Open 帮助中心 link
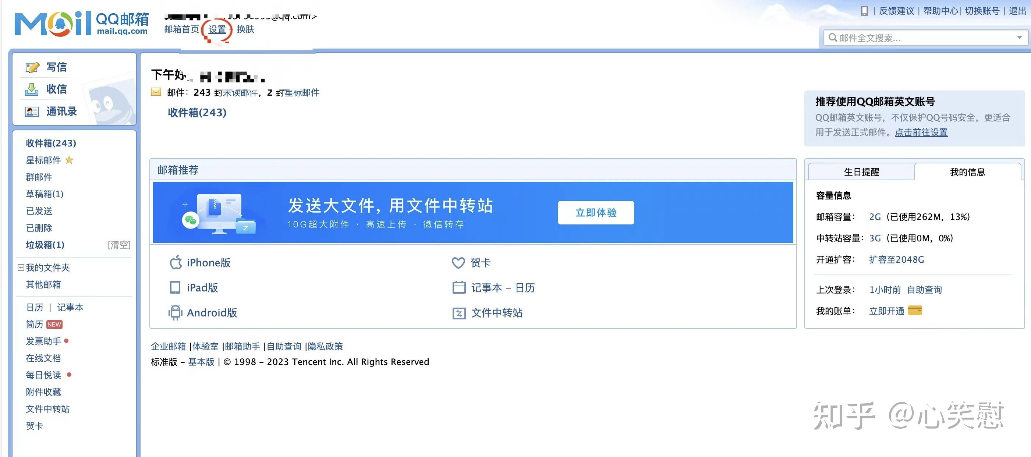This screenshot has width=1031, height=457. coord(940,11)
